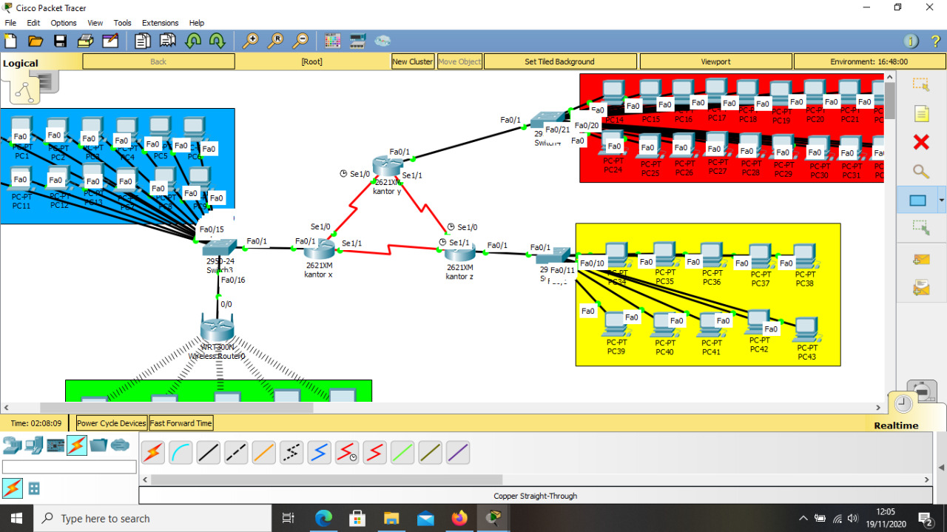Open the Extensions menu
This screenshot has height=532, width=947.
161,23
